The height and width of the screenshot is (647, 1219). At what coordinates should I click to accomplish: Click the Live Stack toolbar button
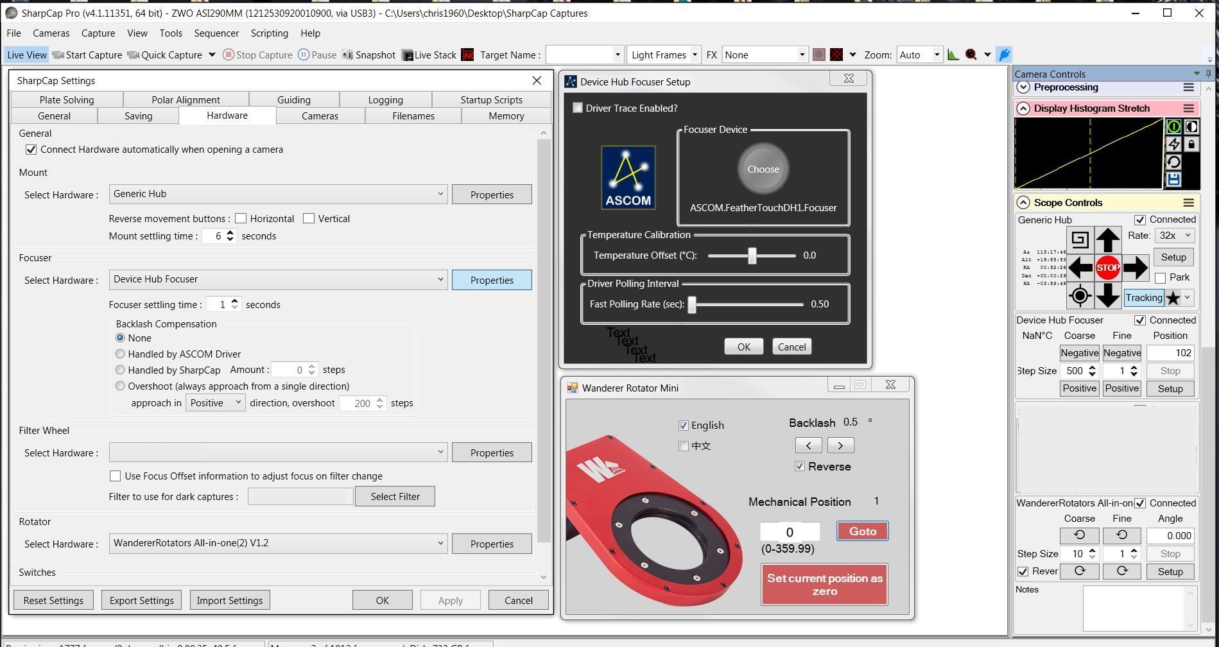pos(429,55)
